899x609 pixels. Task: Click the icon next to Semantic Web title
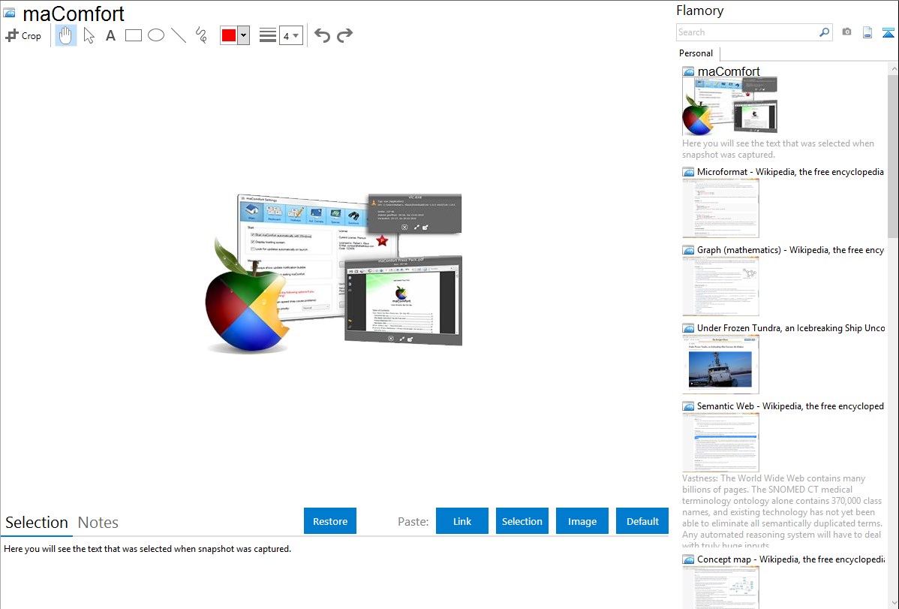[x=688, y=405]
